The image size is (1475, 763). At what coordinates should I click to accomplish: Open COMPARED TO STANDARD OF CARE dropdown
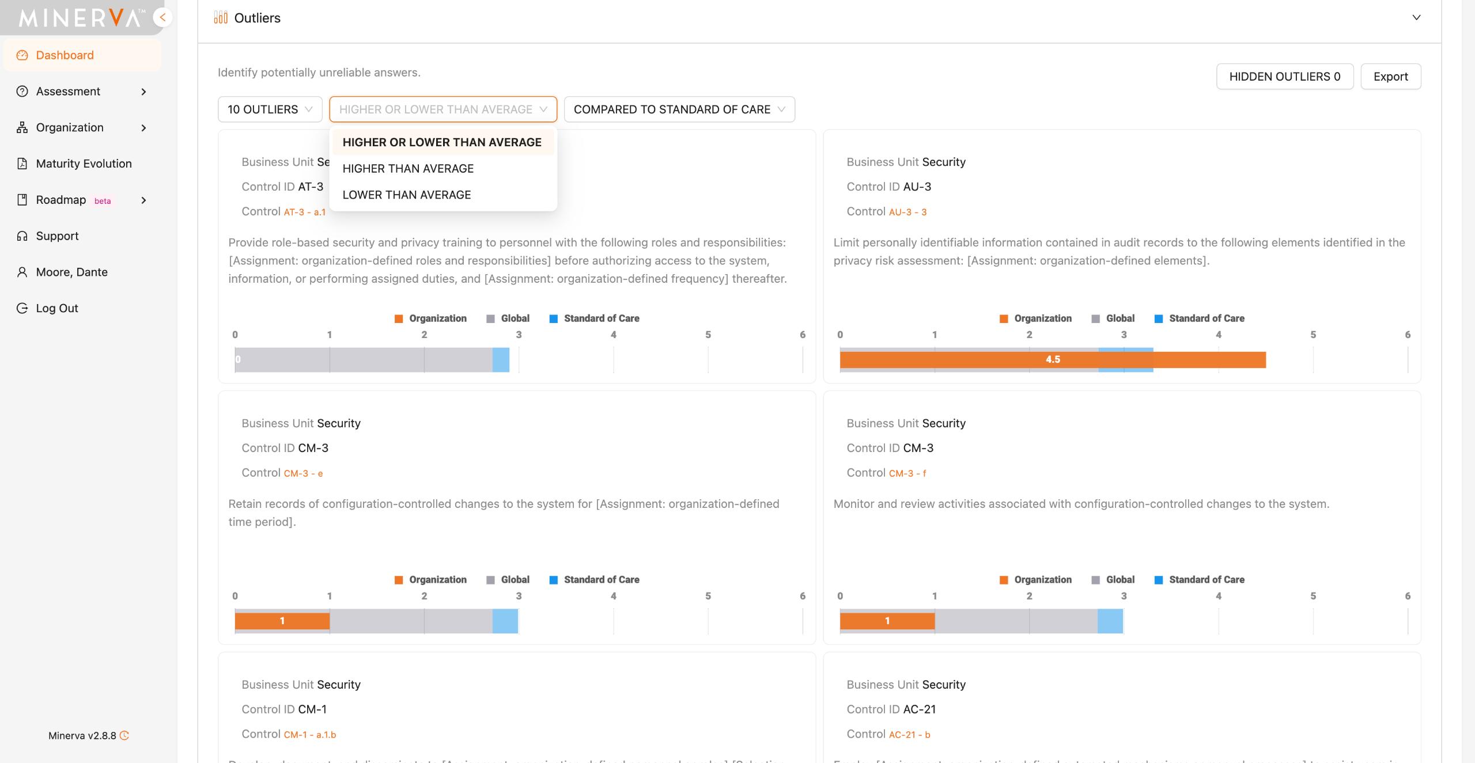pos(679,109)
